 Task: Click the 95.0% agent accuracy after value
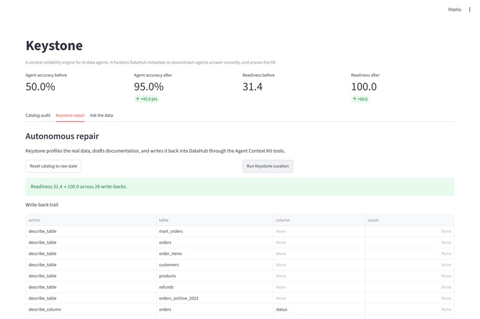[x=149, y=87]
